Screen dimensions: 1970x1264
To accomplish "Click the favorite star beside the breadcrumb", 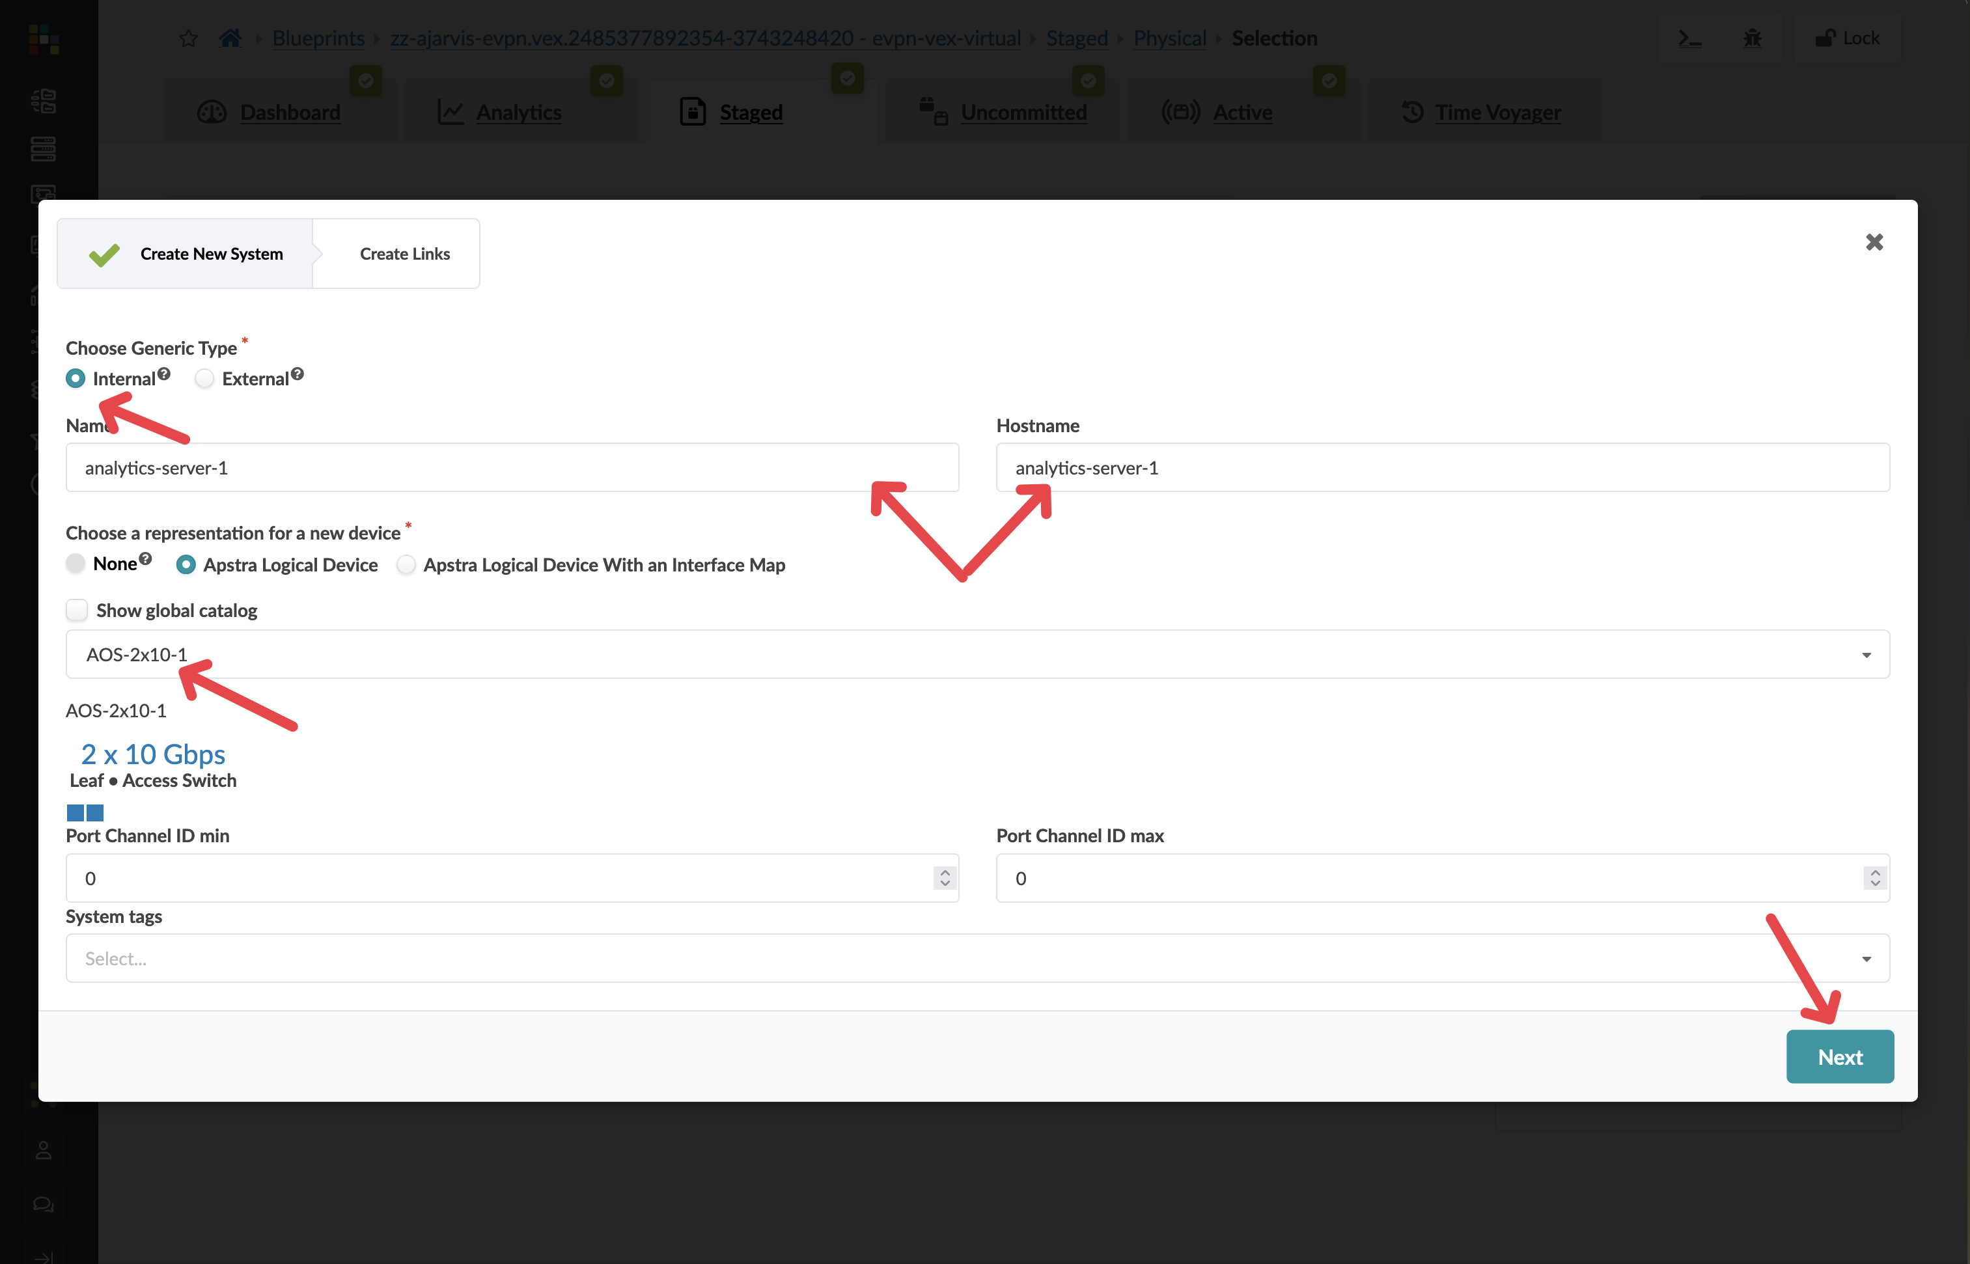I will (188, 38).
